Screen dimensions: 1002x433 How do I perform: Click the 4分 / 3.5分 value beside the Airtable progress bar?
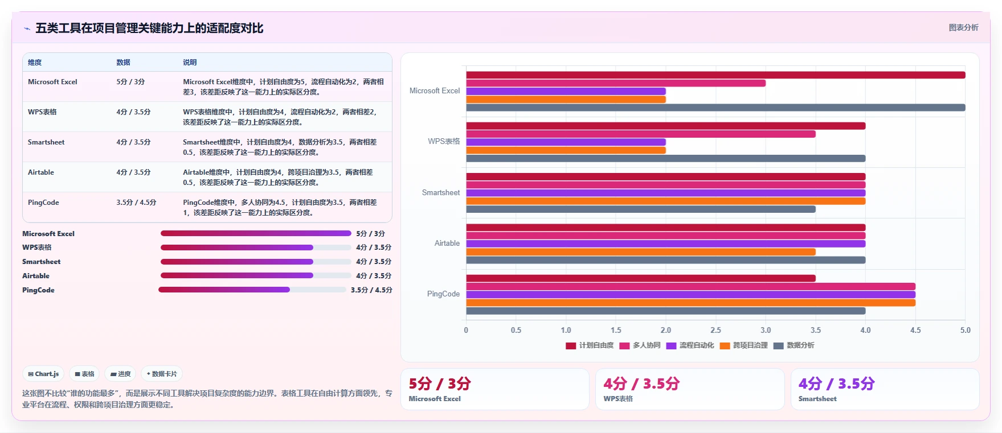tap(374, 276)
